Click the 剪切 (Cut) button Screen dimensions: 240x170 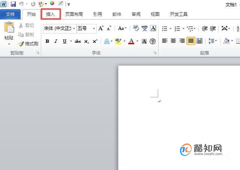click(26, 25)
